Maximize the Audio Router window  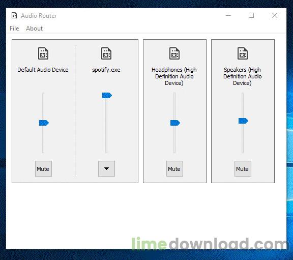pos(251,15)
